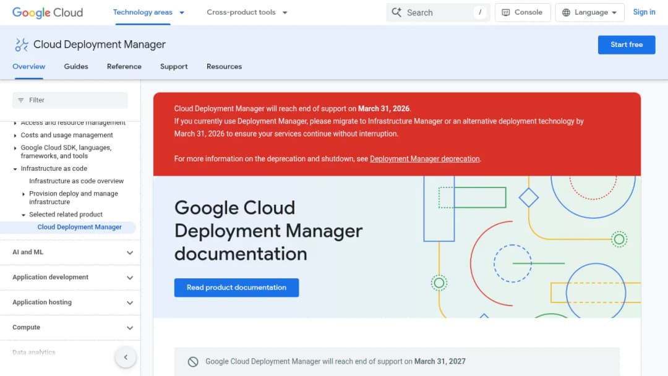Collapse sidebar with the chevron-left button
The image size is (668, 376).
tap(126, 357)
